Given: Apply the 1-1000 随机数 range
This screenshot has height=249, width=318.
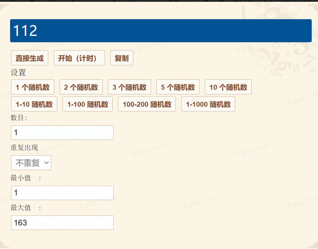Looking at the screenshot, I should 208,104.
